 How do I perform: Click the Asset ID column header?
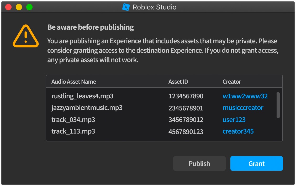(x=178, y=82)
